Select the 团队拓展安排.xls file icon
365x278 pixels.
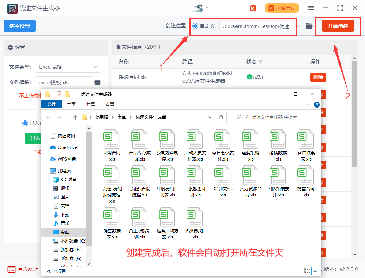tap(278, 175)
